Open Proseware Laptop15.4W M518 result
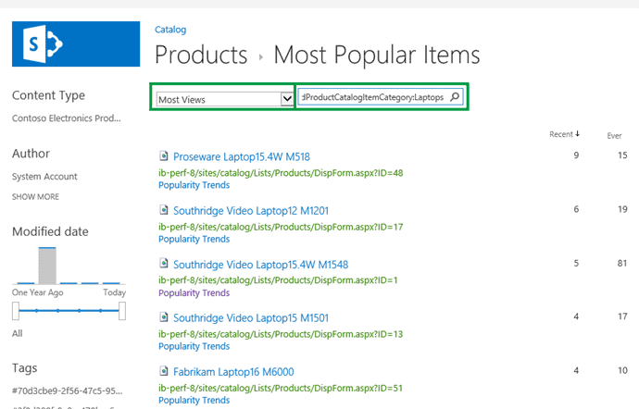639x409 pixels. 242,156
